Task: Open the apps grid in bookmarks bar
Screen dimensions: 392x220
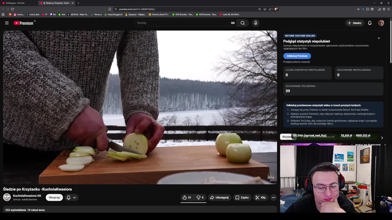Action: point(3,14)
